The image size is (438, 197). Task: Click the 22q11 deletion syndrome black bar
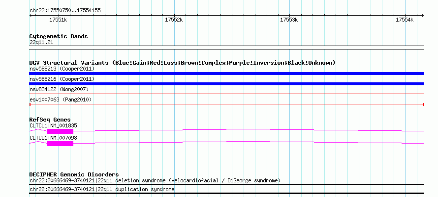(x=226, y=184)
